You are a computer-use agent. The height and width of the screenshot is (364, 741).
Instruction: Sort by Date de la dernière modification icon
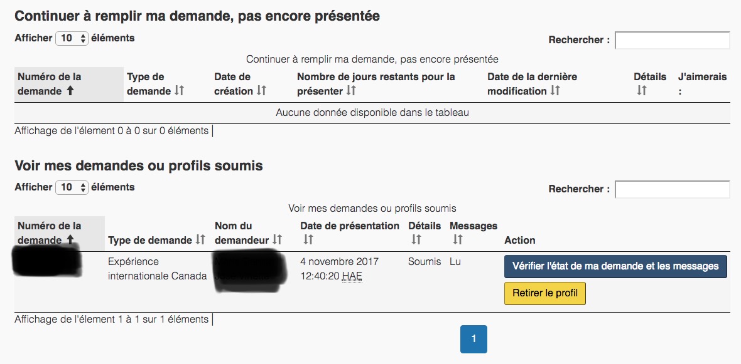point(554,91)
